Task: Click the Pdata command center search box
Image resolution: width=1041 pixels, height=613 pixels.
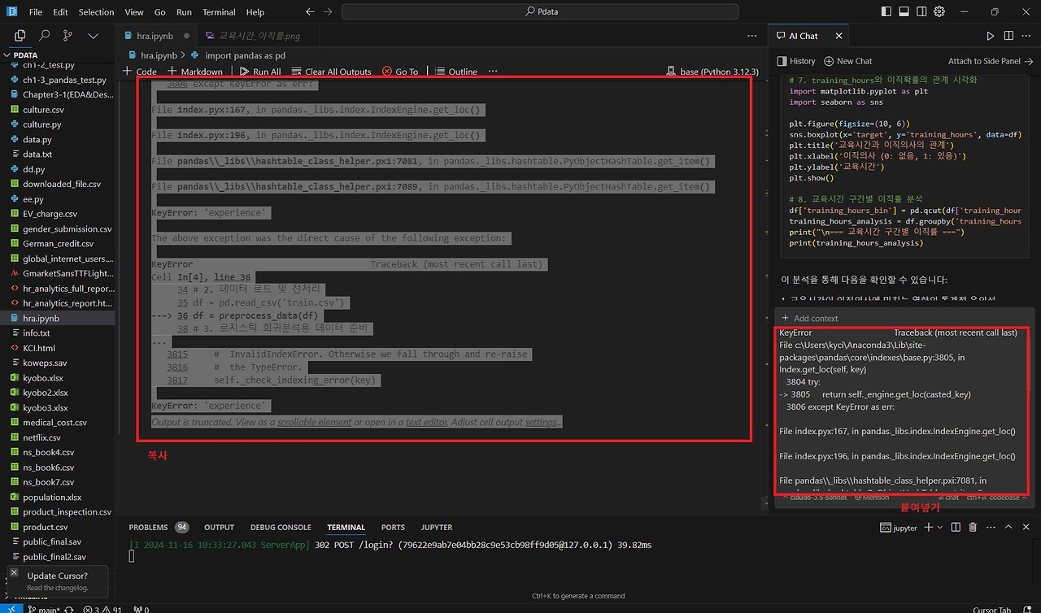Action: [540, 12]
